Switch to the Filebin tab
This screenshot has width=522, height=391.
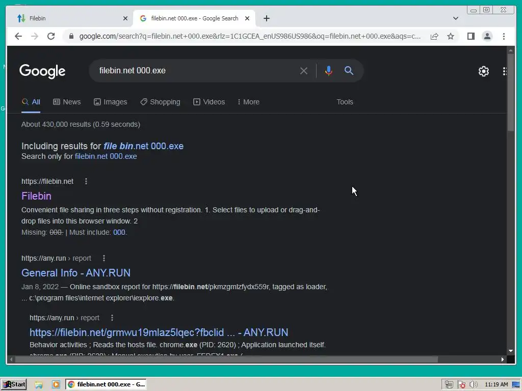[70, 18]
